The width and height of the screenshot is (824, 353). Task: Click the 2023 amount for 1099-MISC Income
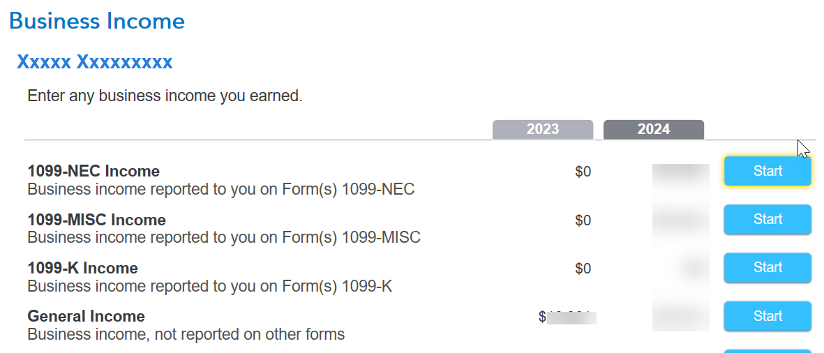click(x=583, y=220)
